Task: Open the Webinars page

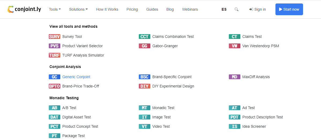Action: click(190, 9)
